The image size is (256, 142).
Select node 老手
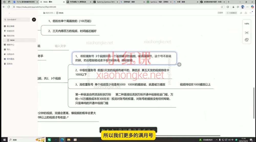[x=40, y=56]
